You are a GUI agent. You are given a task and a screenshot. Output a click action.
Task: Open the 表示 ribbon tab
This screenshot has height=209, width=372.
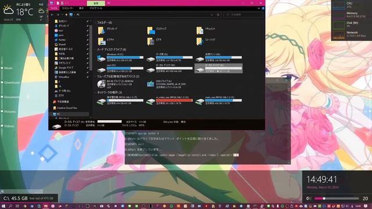click(x=81, y=8)
